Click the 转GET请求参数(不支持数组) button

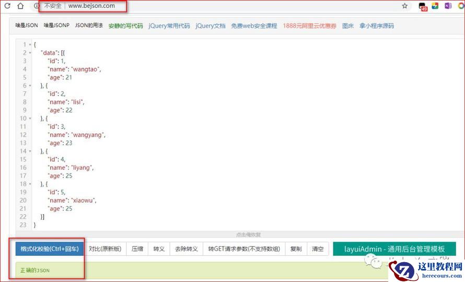point(244,249)
